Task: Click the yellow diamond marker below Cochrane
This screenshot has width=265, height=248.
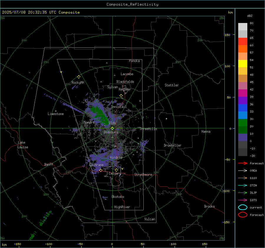Action: tap(101, 170)
